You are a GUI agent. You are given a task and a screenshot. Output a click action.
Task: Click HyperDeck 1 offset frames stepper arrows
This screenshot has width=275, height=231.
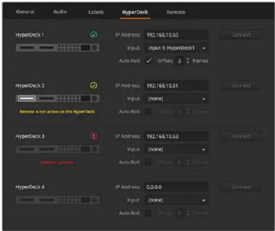[188, 61]
